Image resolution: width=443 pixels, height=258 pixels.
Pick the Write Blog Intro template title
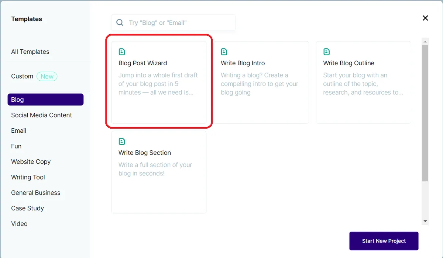click(x=243, y=63)
